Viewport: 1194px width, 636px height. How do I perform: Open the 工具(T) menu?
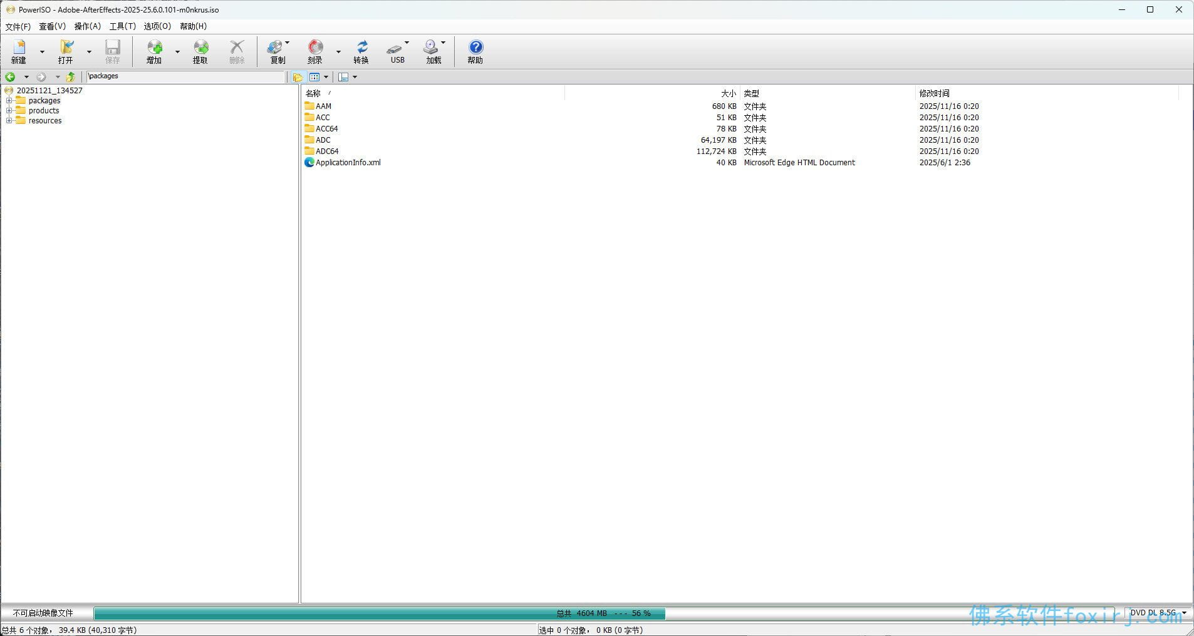122,26
